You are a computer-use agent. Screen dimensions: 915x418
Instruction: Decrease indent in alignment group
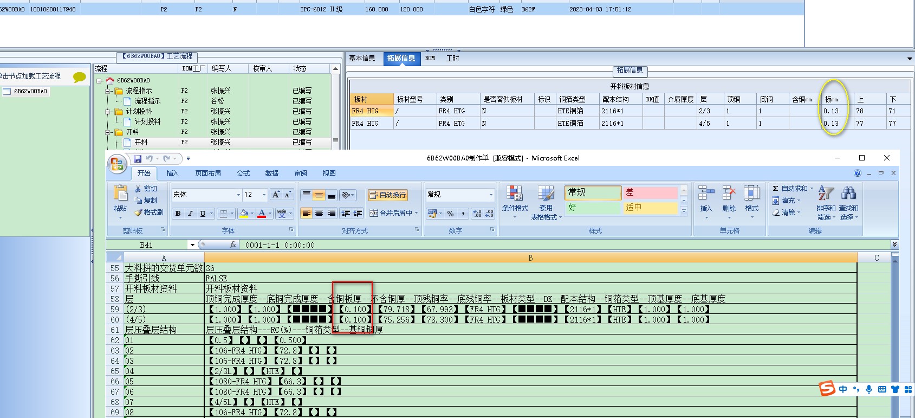pos(346,213)
